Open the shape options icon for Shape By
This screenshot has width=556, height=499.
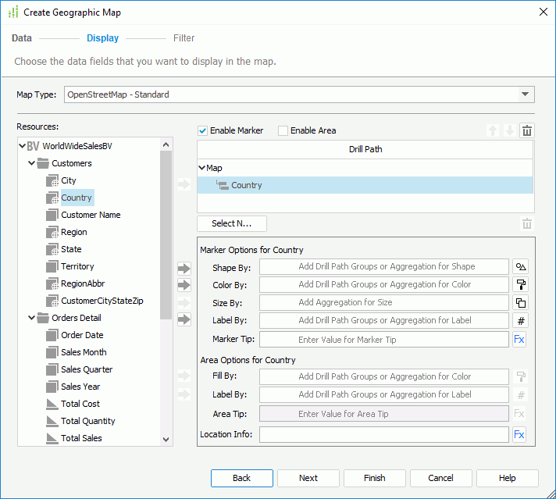[x=521, y=267]
